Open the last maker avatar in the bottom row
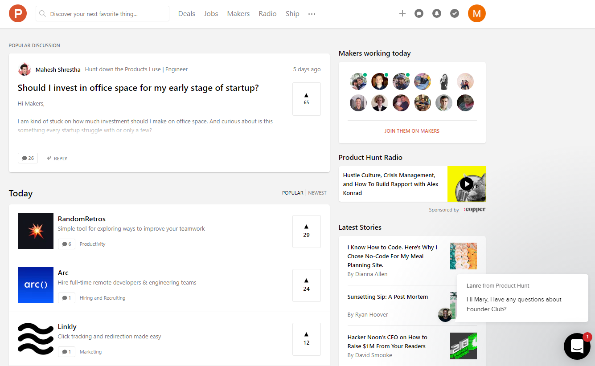The height and width of the screenshot is (366, 595). (x=465, y=103)
